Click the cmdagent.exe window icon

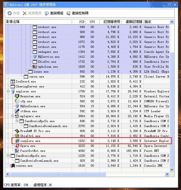pos(35,52)
